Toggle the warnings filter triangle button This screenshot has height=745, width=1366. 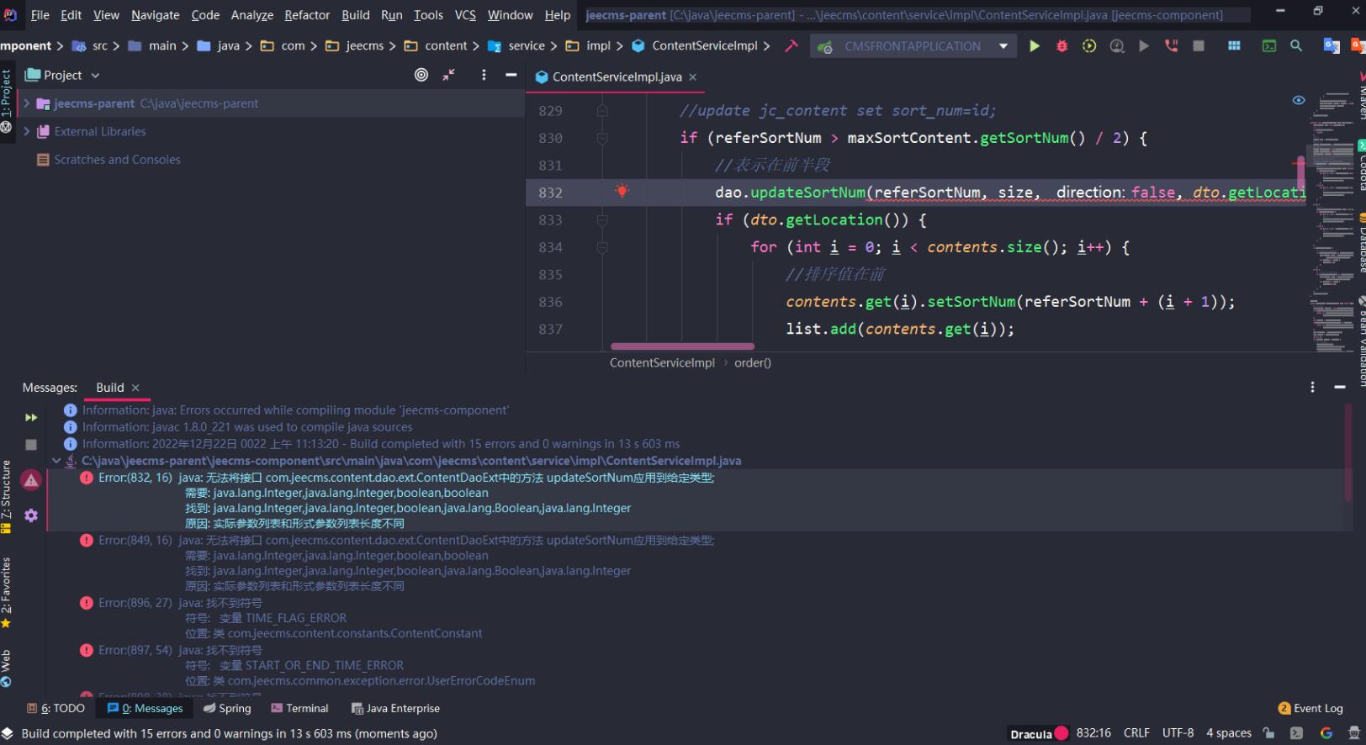point(31,480)
